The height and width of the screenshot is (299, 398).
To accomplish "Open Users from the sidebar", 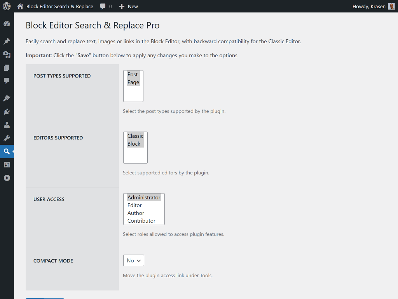I will point(7,125).
